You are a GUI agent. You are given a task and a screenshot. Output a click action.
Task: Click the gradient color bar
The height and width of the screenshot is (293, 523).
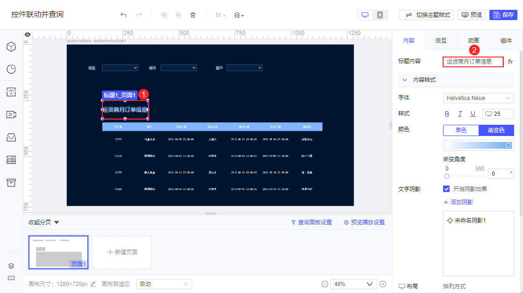[x=478, y=145]
